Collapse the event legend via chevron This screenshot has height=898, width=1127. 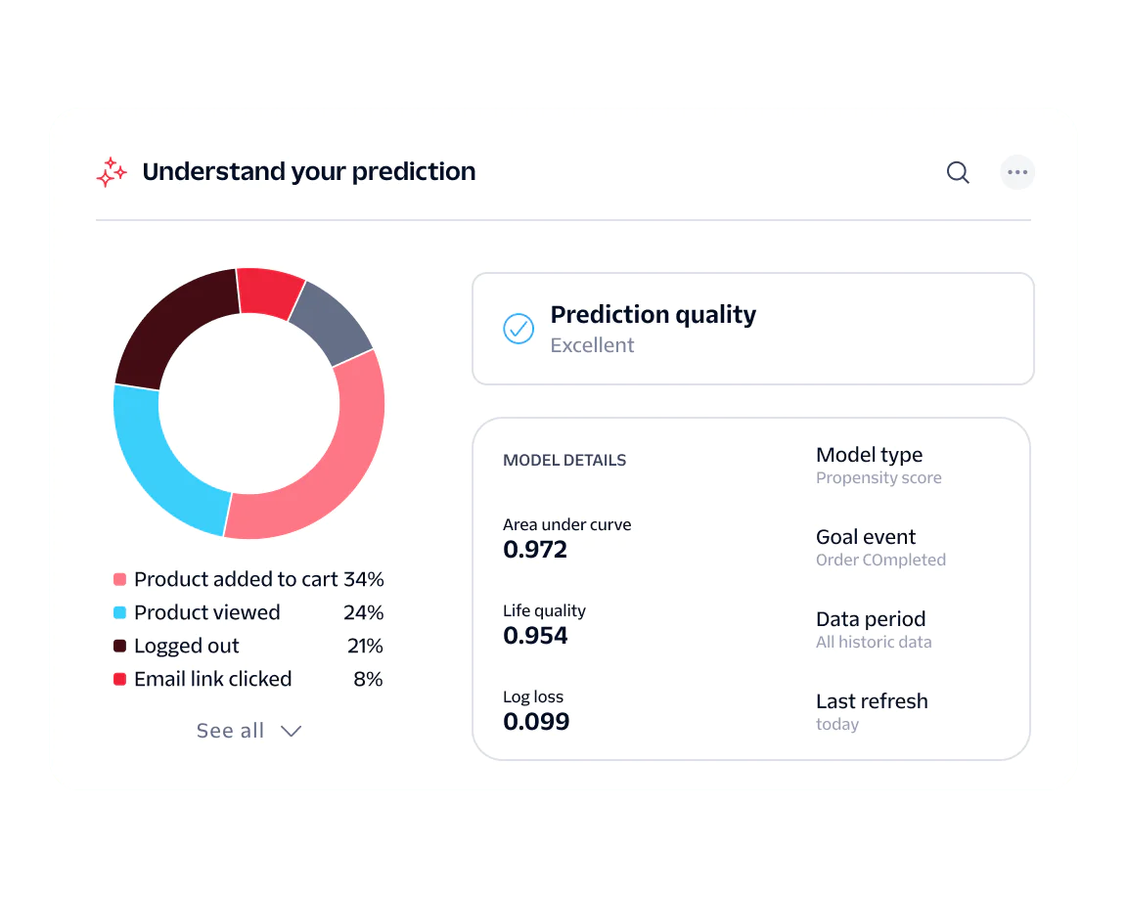291,730
